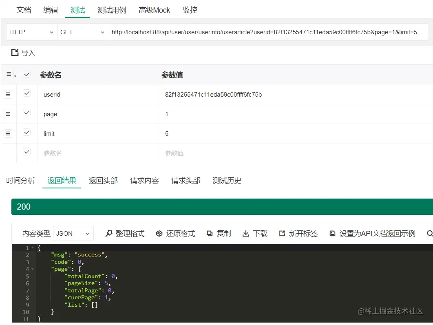
Task: Click the green 200 status bar
Action: [222, 207]
